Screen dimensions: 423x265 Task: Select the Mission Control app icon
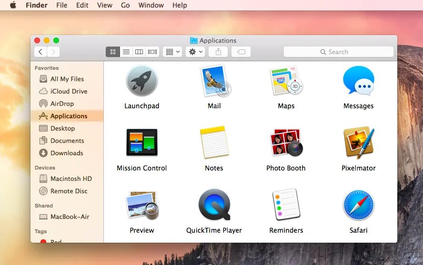[142, 142]
